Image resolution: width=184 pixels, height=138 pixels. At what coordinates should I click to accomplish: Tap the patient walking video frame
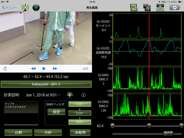46,38
